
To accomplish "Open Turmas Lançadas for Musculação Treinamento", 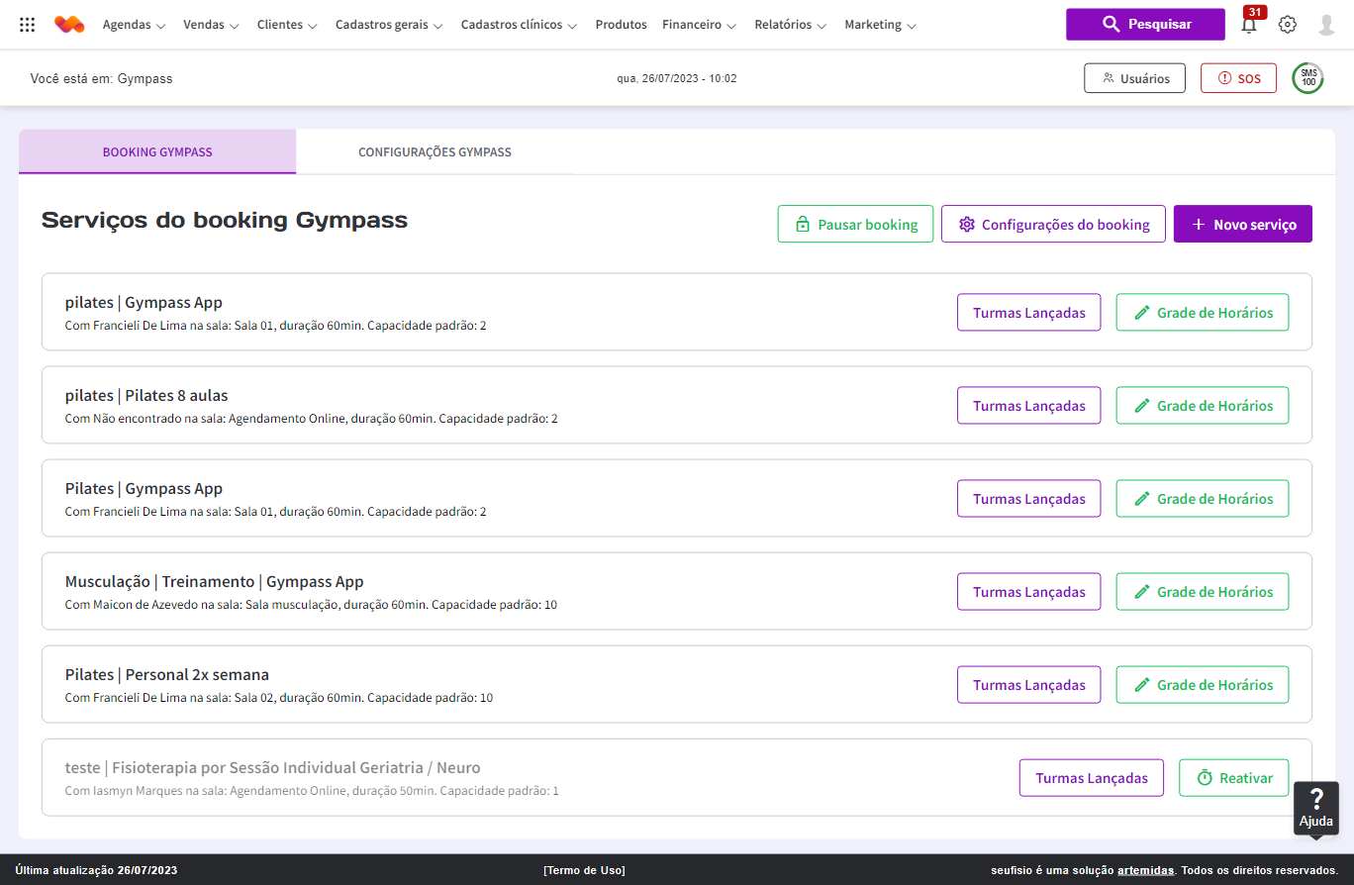I will (1028, 591).
